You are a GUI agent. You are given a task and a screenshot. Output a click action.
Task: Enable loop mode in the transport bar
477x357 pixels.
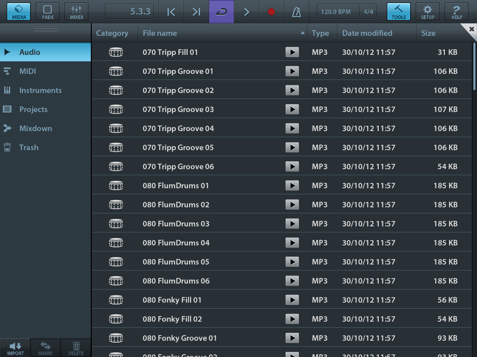point(220,11)
